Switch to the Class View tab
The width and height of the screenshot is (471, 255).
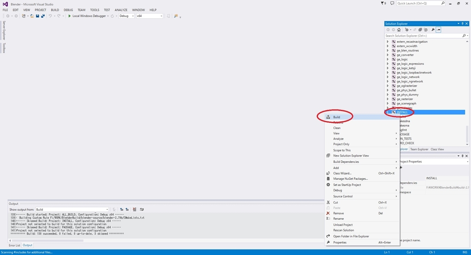click(x=437, y=149)
